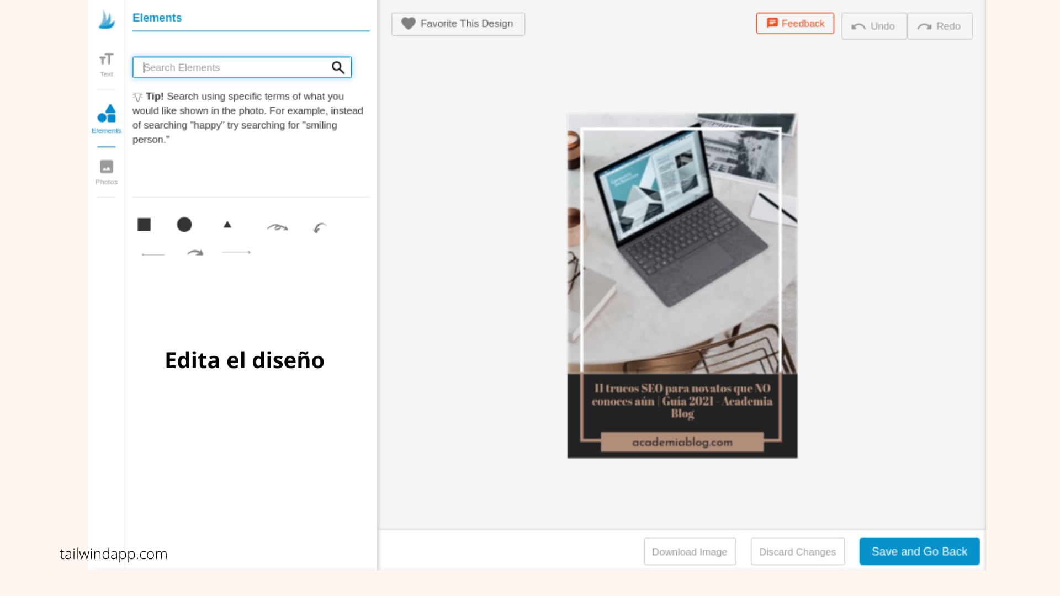1060x596 pixels.
Task: Click Discard Changes button
Action: click(798, 551)
